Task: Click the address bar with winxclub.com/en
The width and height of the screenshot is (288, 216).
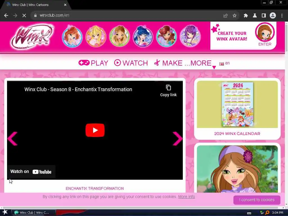Action: point(127,15)
